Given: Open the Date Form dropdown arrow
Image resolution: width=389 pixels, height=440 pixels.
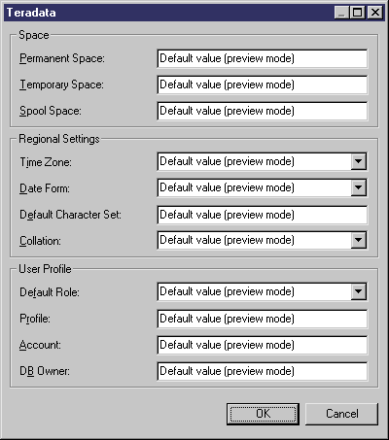Looking at the screenshot, I should 358,187.
